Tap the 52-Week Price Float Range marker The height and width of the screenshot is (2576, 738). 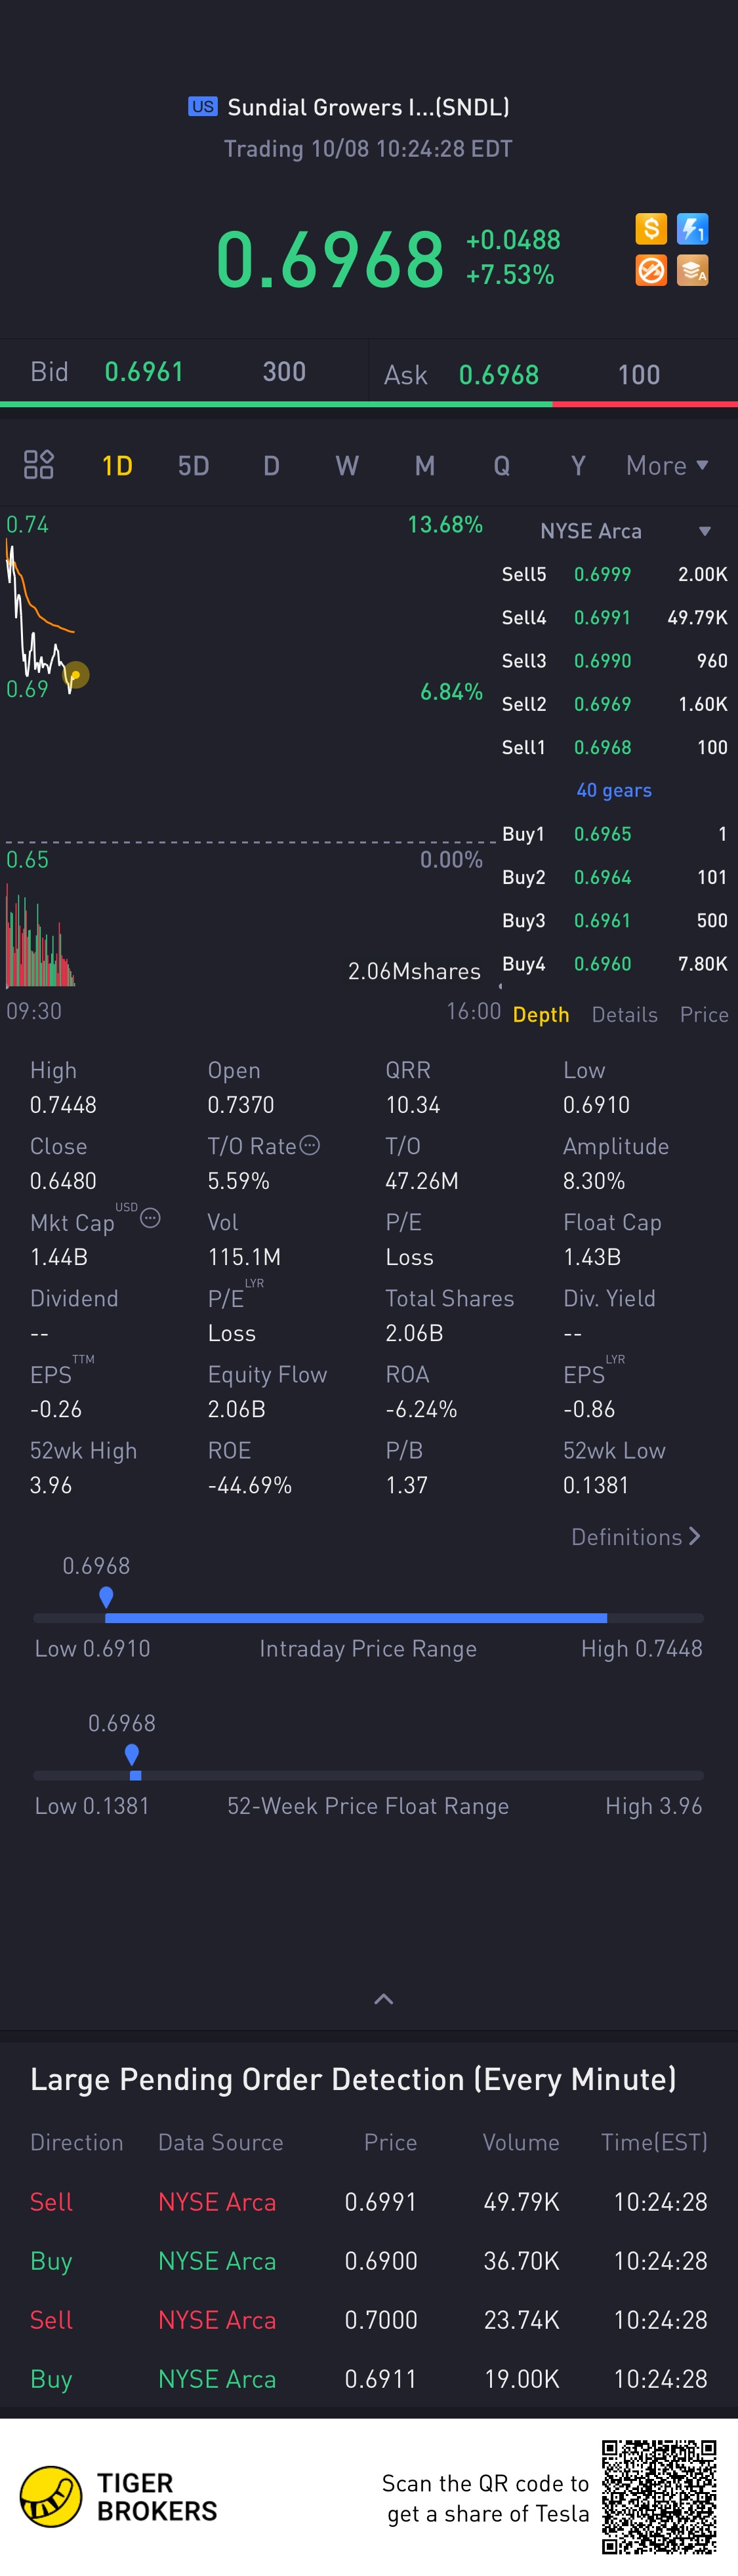[132, 1754]
